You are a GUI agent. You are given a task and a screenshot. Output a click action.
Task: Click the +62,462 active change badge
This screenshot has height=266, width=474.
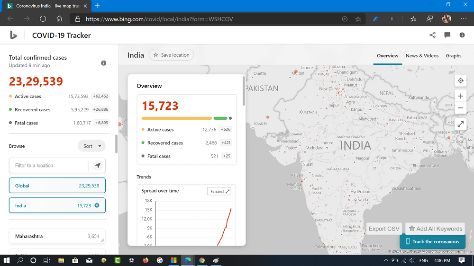point(100,96)
